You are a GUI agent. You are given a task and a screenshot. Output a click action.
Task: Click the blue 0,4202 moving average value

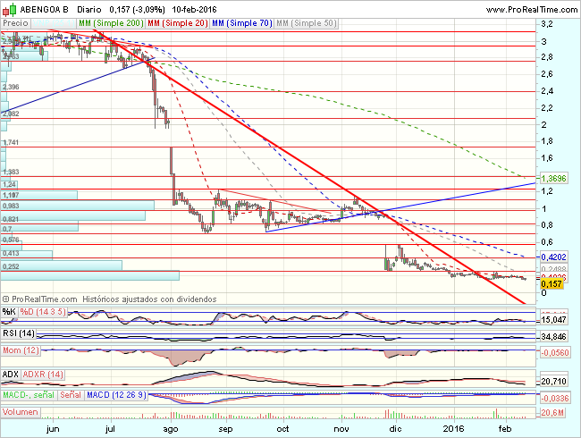[x=553, y=257]
